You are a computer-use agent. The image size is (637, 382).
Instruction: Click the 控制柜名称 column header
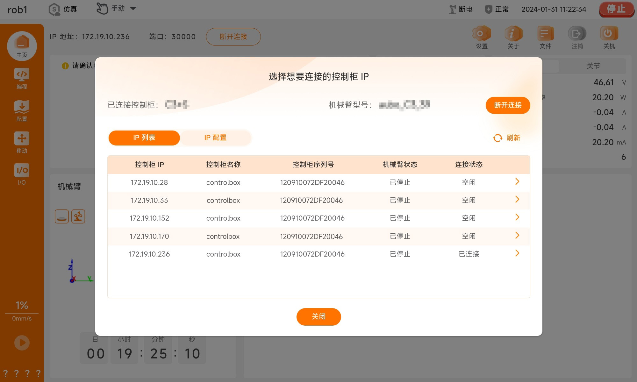point(223,165)
